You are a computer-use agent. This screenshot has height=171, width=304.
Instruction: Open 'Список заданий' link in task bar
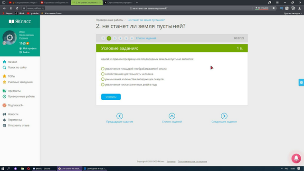coord(146,38)
